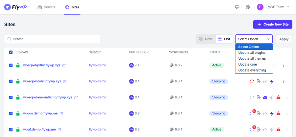Click updates icon with 13 badge
296x137 pixels.
252,113
